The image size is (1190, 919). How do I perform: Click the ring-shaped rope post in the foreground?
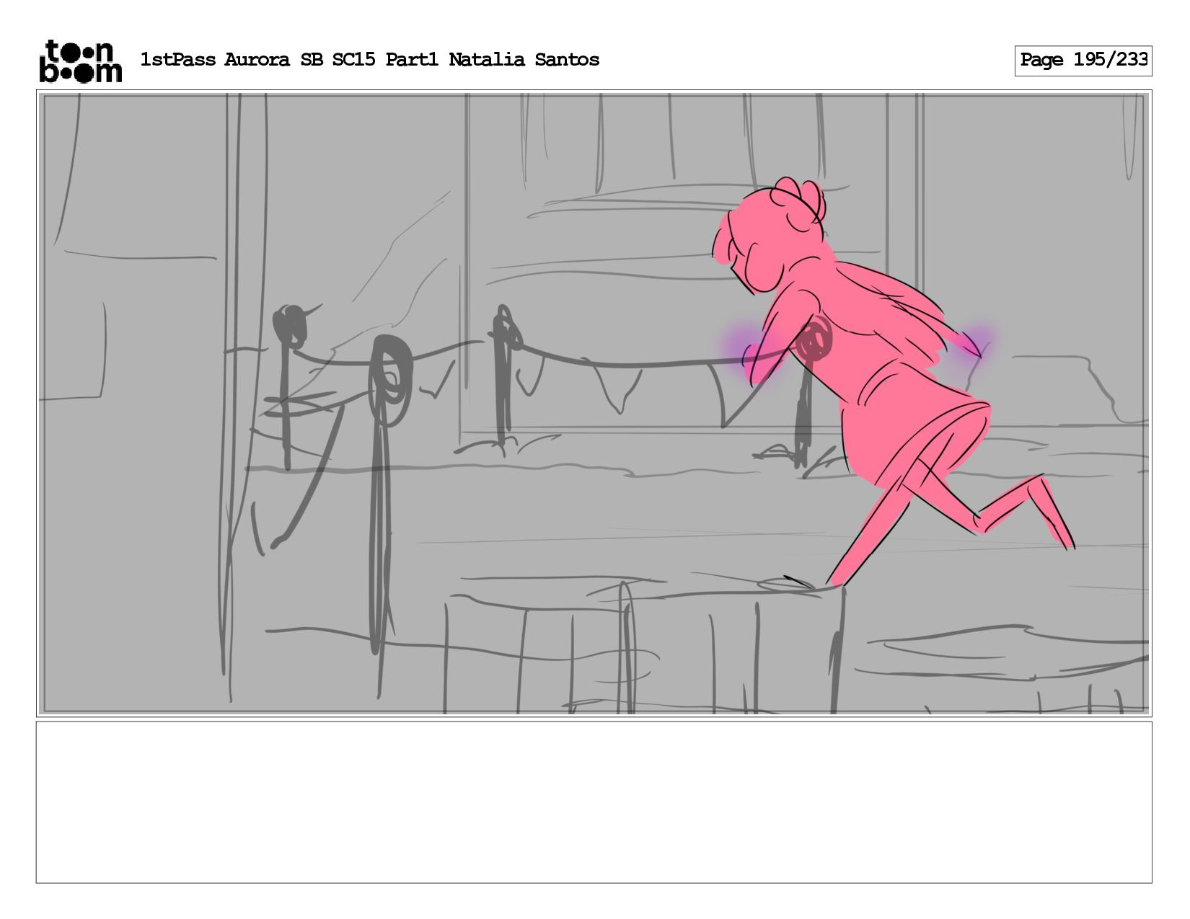(388, 490)
